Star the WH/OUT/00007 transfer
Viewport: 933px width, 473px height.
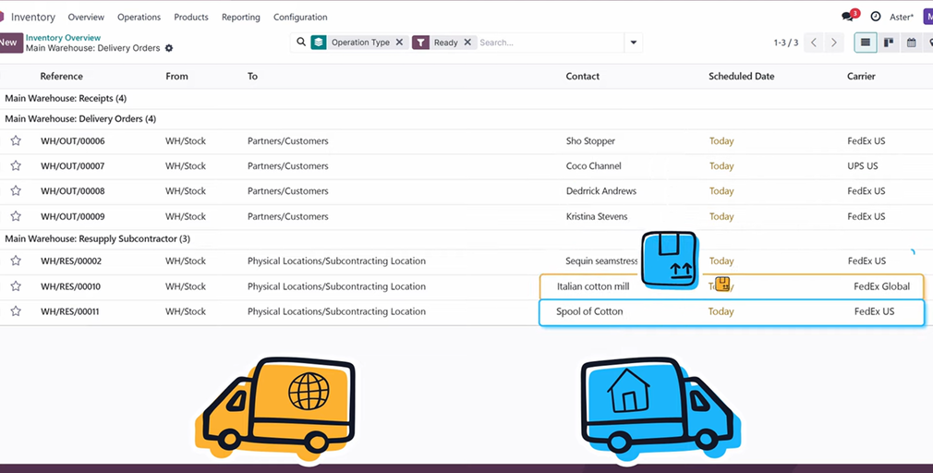(x=16, y=166)
